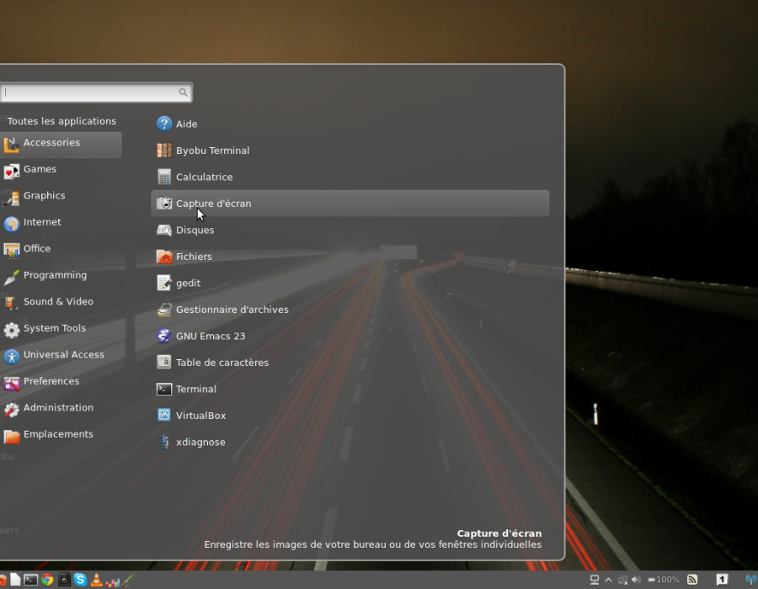
Task: Click the gedit notepad icon
Action: 164,283
